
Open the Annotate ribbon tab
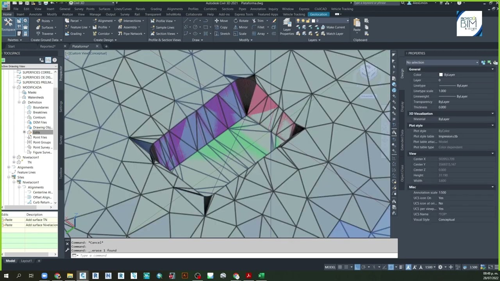tap(35, 14)
